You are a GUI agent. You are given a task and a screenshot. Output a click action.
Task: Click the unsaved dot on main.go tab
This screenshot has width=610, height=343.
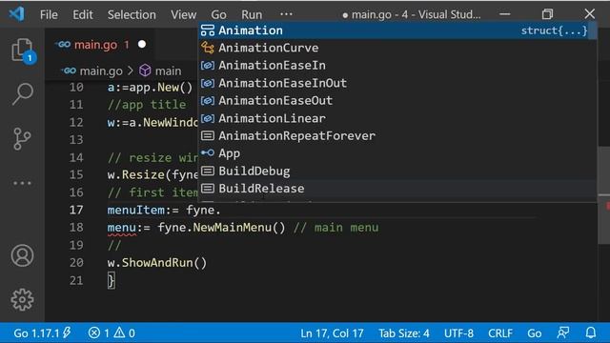[x=142, y=45]
